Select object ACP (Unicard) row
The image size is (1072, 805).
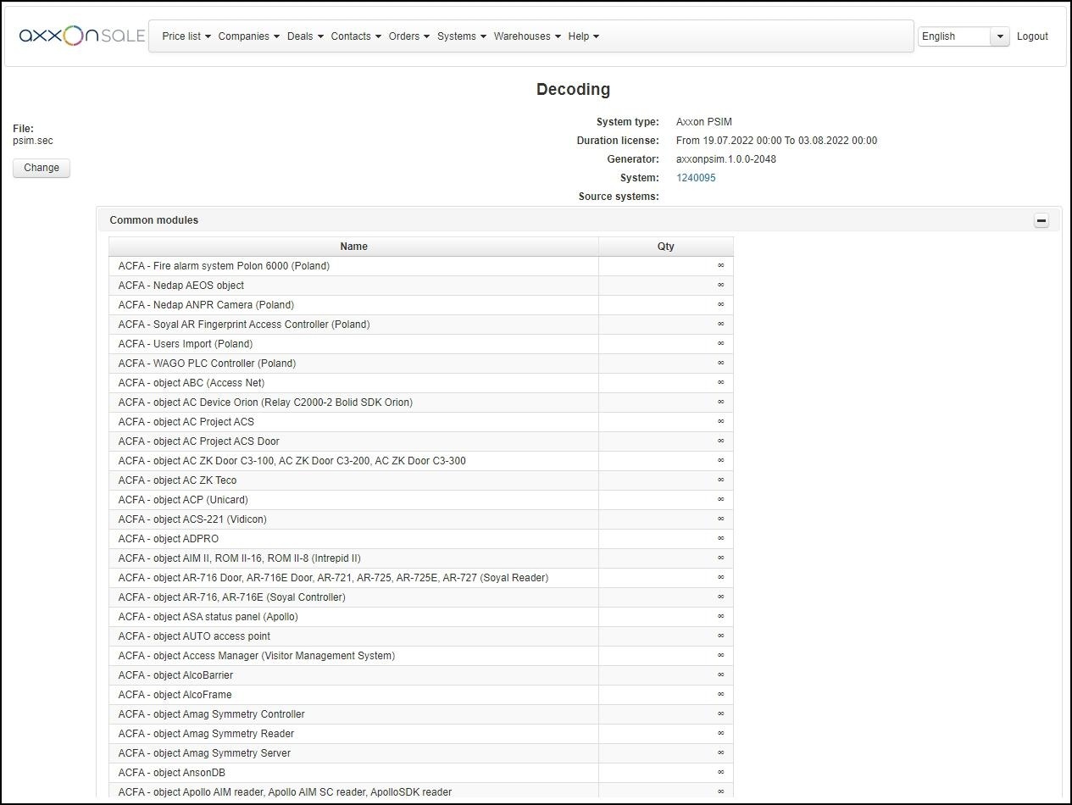pyautogui.click(x=421, y=500)
